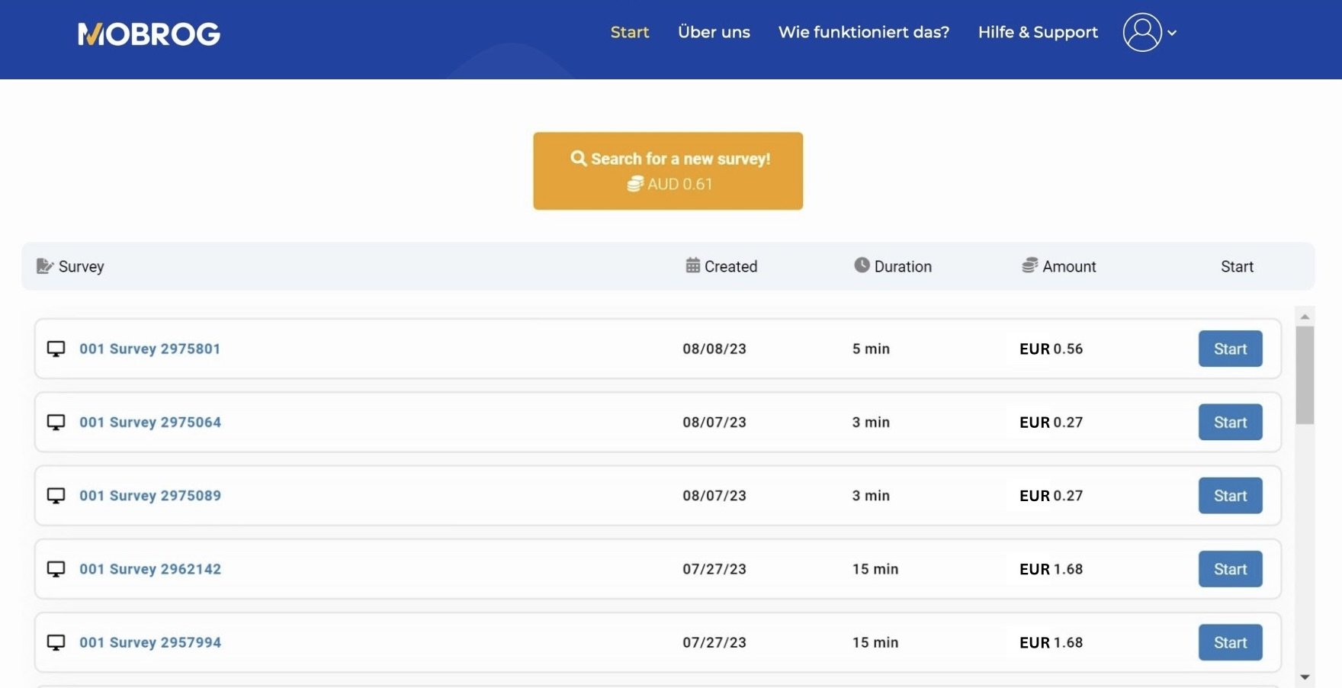Click the MOBROG logo
Image resolution: width=1342 pixels, height=688 pixels.
point(149,34)
